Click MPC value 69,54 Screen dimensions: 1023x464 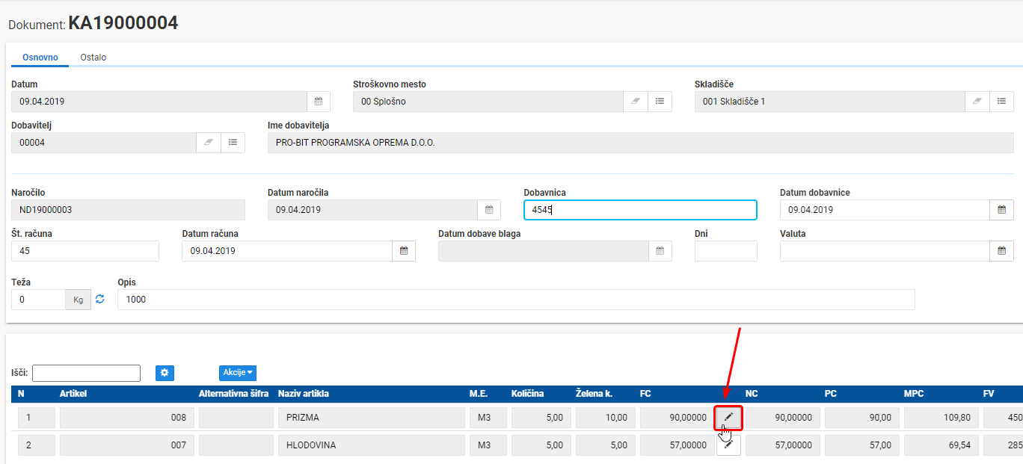click(941, 445)
